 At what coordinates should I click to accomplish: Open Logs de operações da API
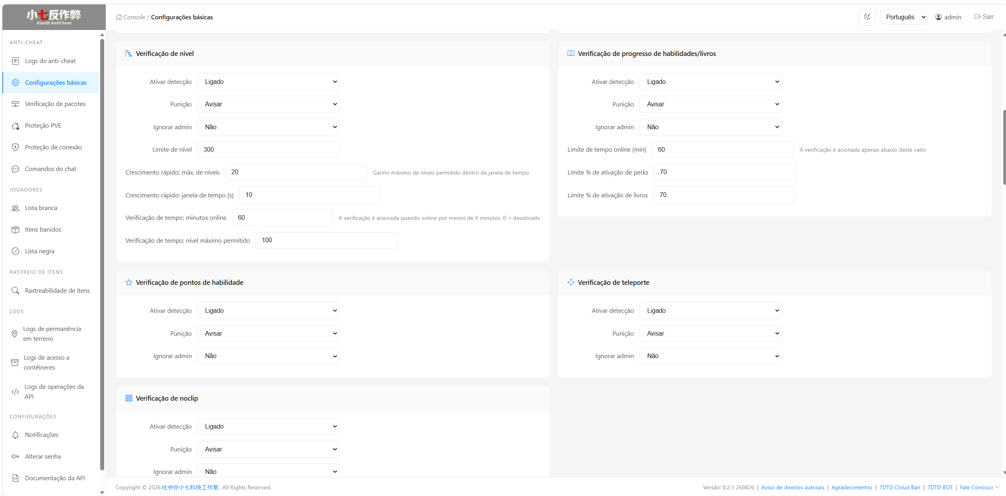[x=54, y=392]
